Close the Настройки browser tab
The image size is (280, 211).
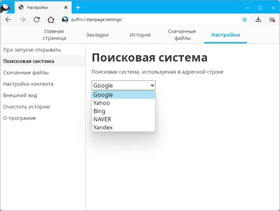66,7
